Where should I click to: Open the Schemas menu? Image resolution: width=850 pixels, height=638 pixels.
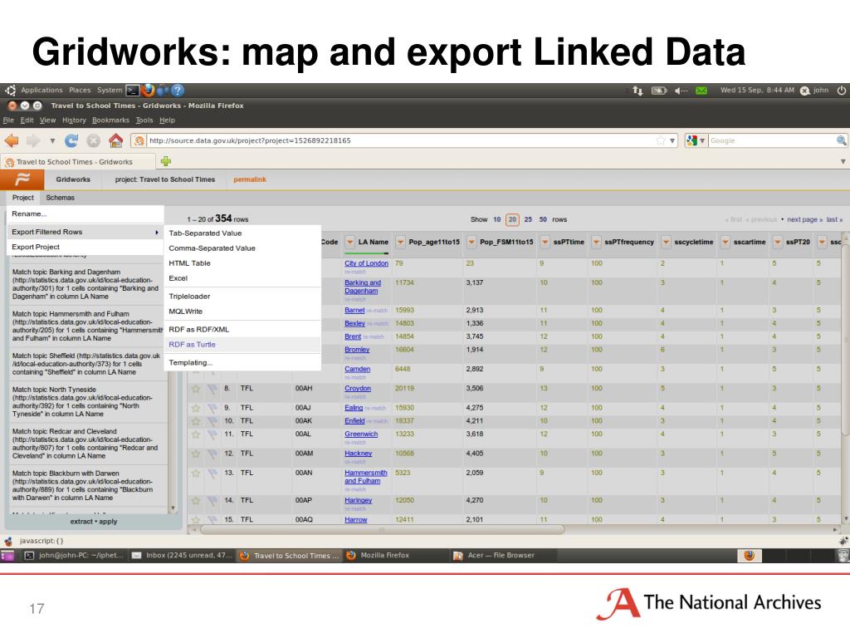pyautogui.click(x=60, y=198)
